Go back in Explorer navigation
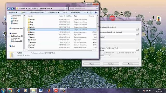This screenshot has height=93, width=166. coord(9,8)
